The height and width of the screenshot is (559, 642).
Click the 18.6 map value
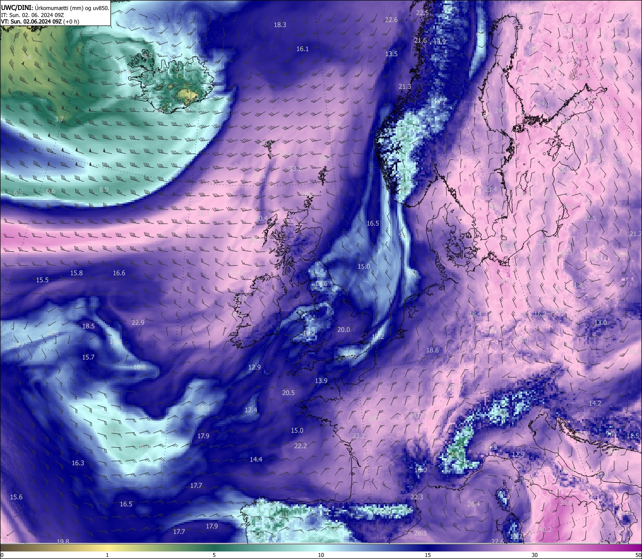432,350
